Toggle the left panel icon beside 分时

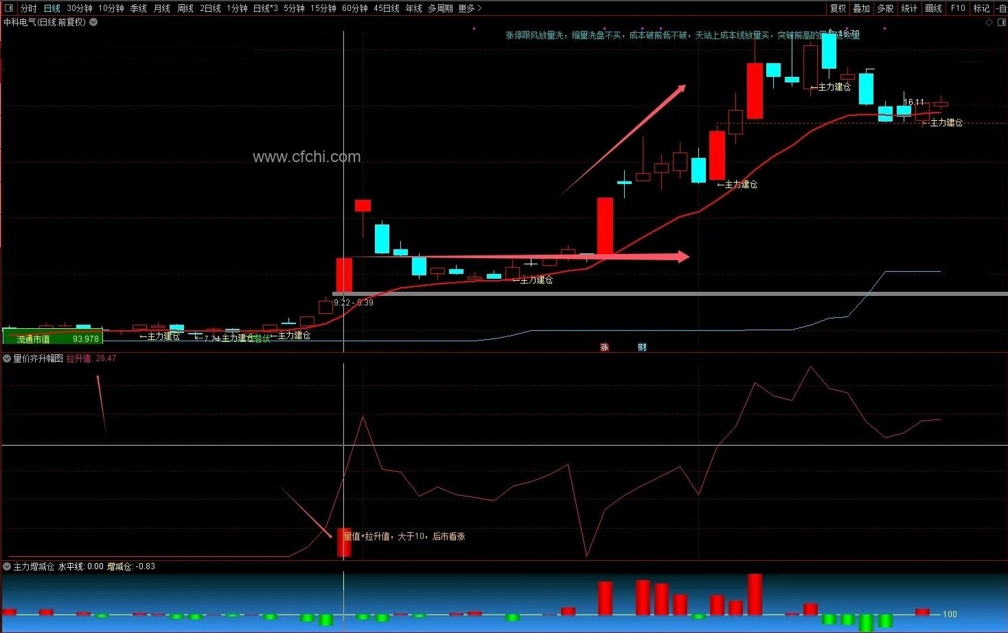[9, 8]
